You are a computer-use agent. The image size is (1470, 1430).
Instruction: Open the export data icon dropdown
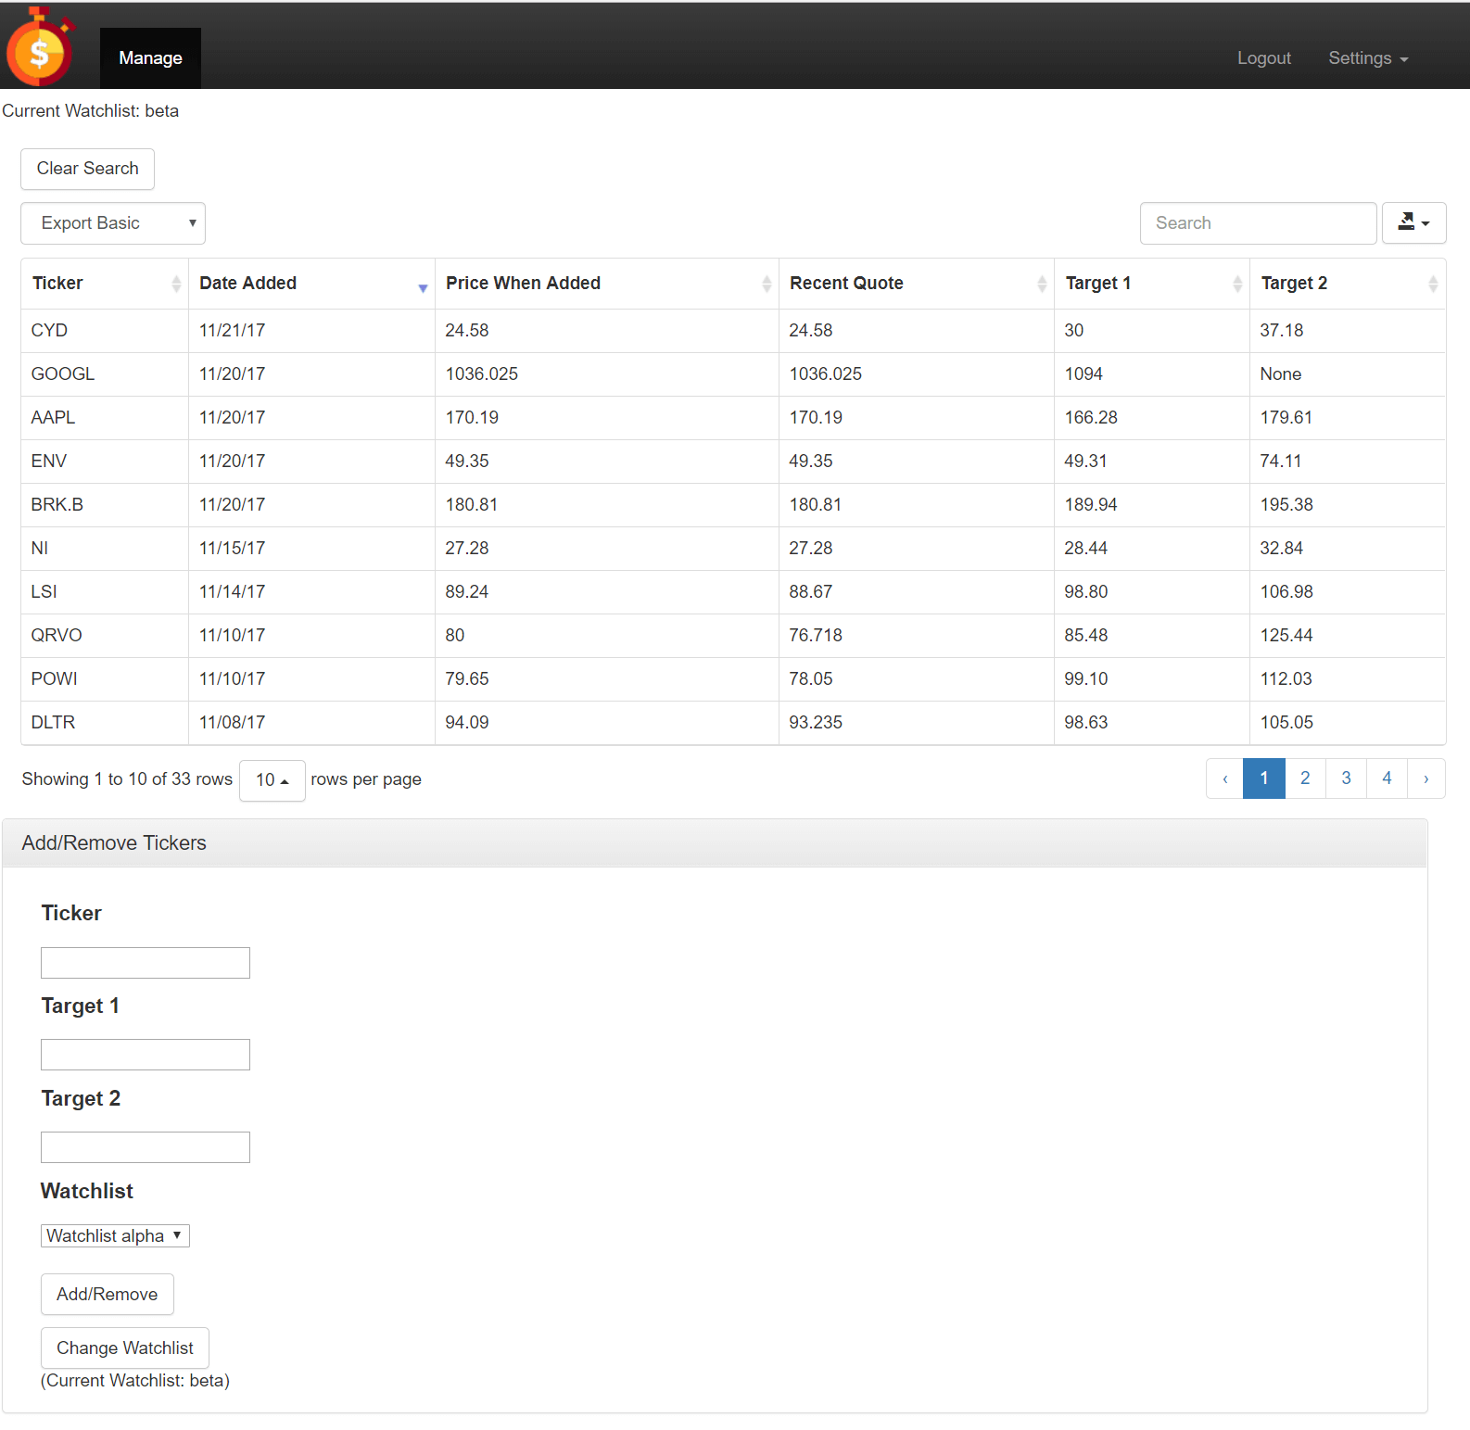tap(1413, 223)
